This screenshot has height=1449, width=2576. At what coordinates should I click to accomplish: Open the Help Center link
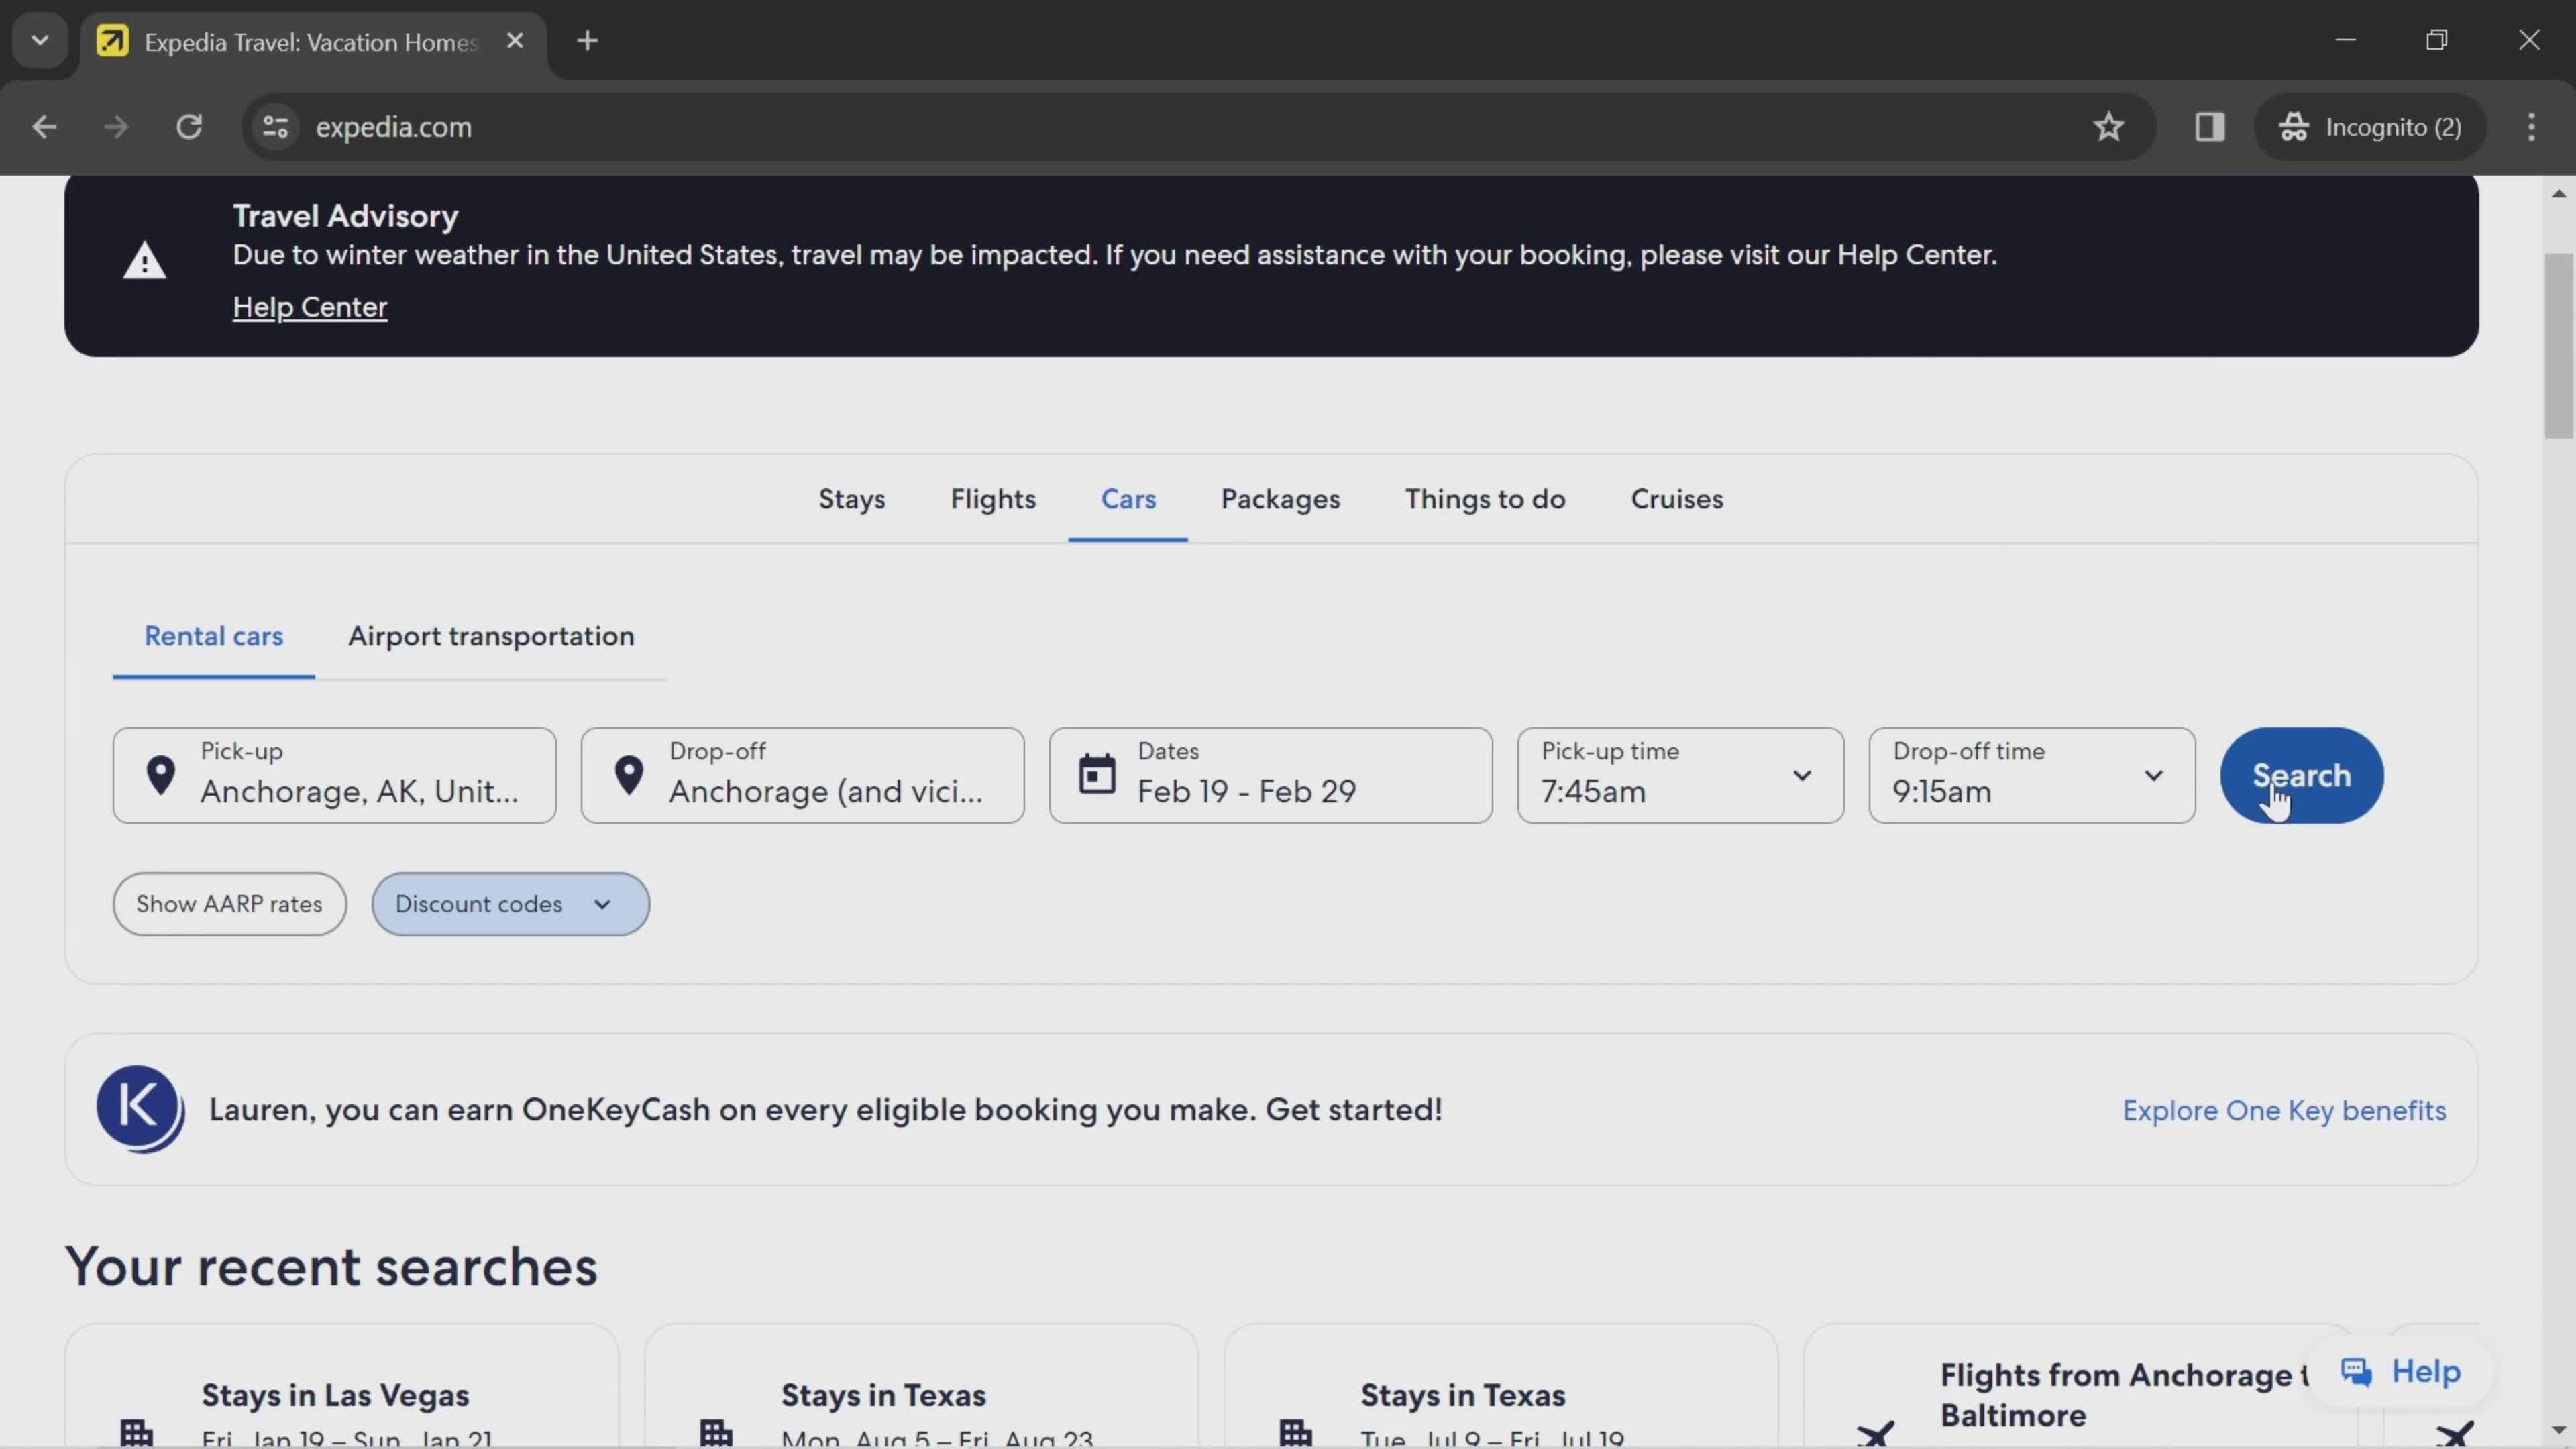click(x=310, y=307)
